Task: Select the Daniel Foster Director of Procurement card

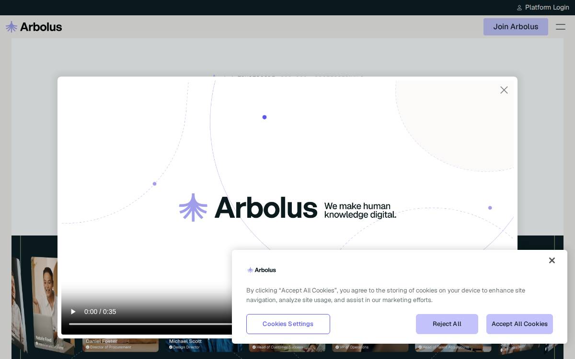Action: [120, 345]
